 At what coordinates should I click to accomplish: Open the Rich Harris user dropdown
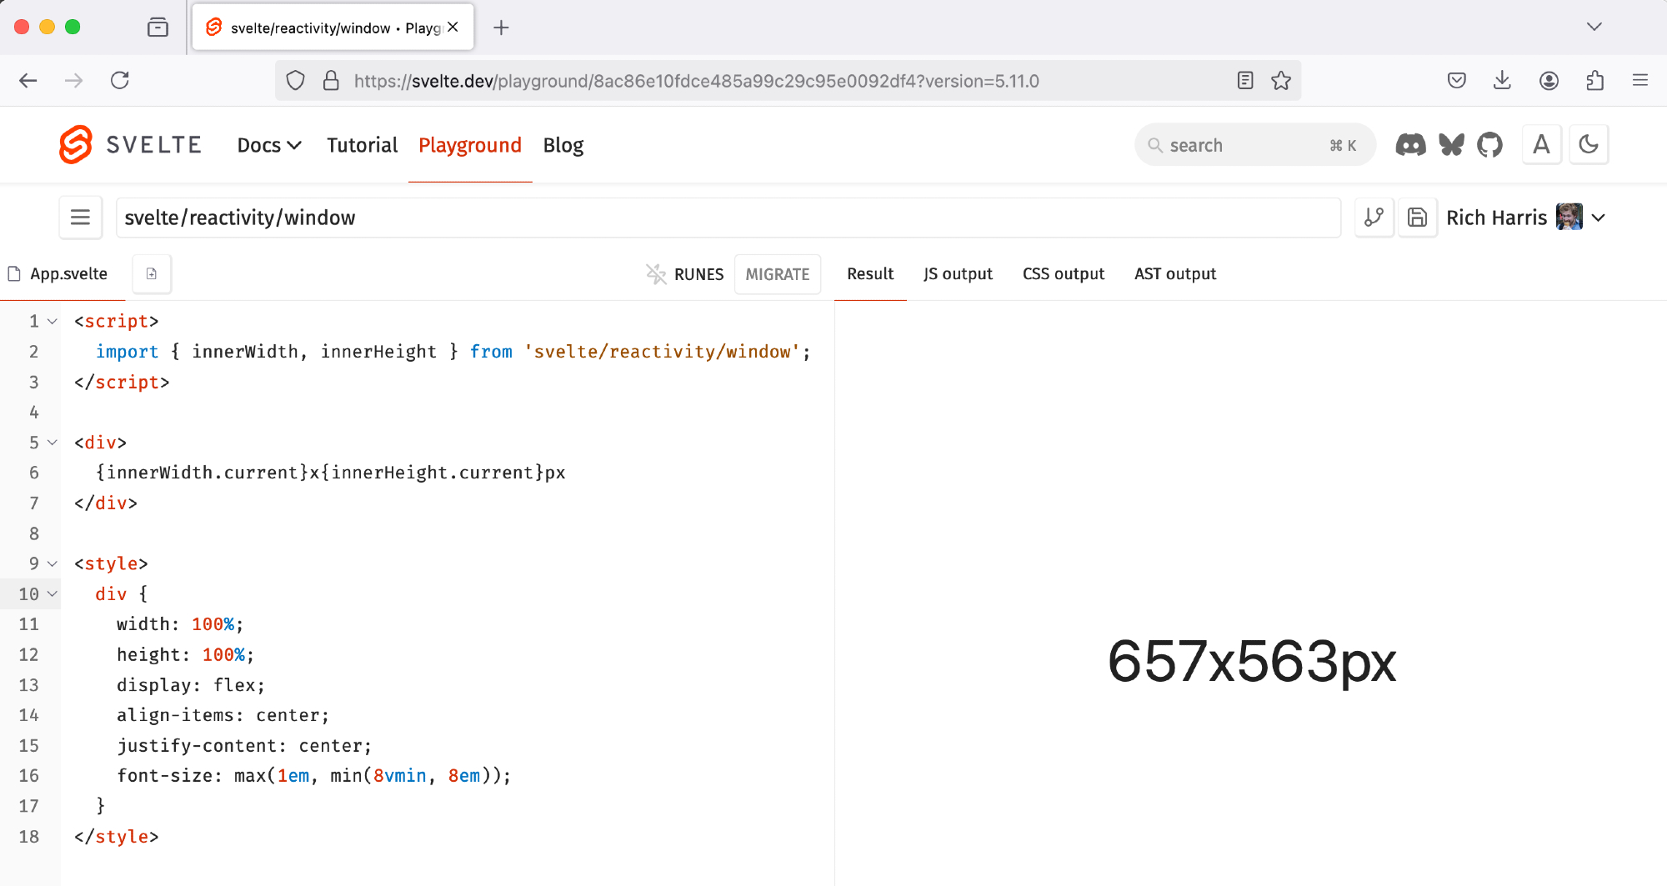coord(1598,218)
